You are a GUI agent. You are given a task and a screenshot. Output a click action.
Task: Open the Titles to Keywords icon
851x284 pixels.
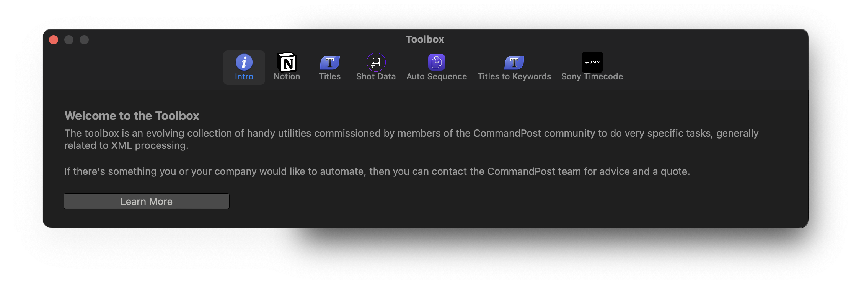coord(514,62)
